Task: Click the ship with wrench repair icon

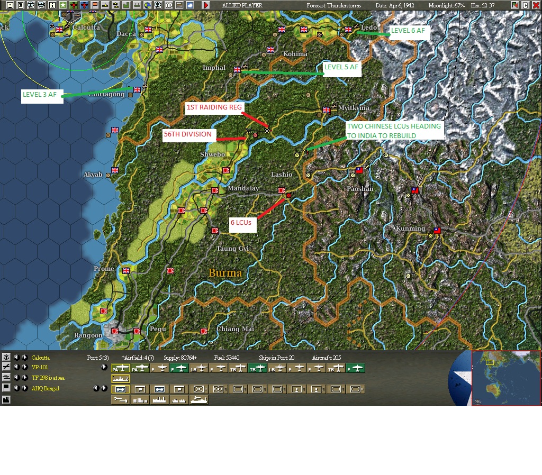Action: [199, 400]
